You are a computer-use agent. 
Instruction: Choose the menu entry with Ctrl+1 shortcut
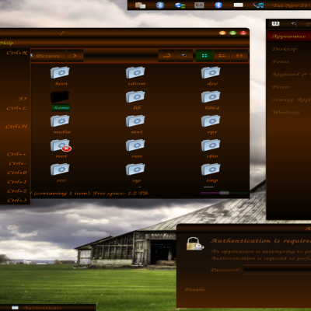click(x=15, y=182)
